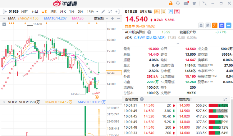Select 周K weekly candlestick tab

click(x=53, y=11)
